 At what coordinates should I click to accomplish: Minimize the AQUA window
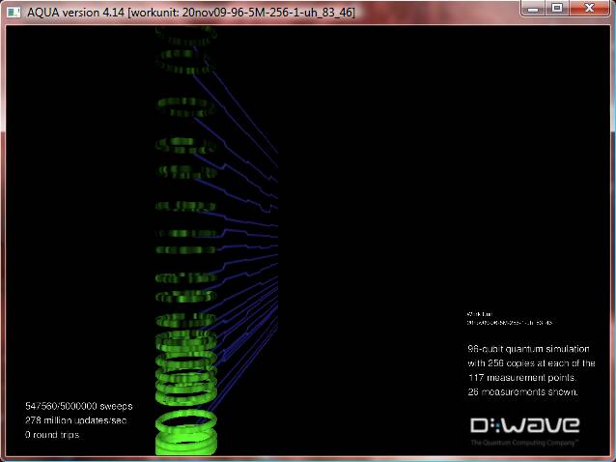coord(534,9)
